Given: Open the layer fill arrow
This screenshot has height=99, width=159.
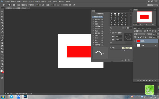Looking at the screenshot, I should coord(158,37).
